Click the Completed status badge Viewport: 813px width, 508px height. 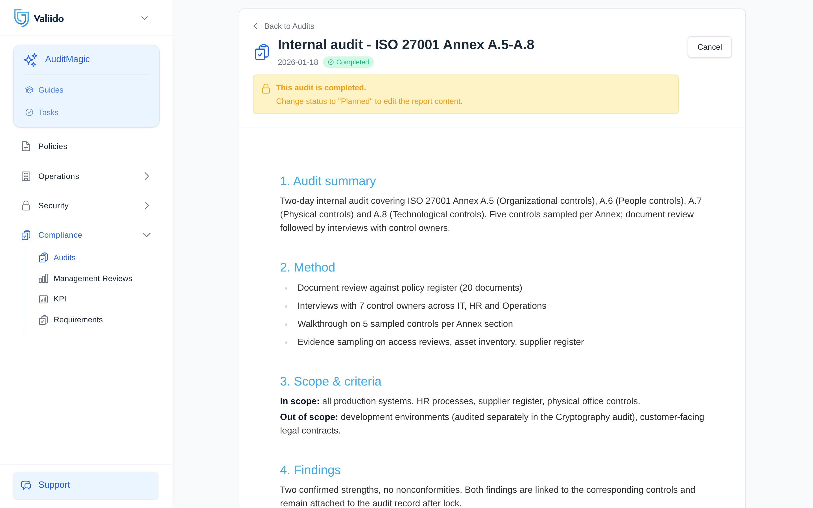[348, 62]
